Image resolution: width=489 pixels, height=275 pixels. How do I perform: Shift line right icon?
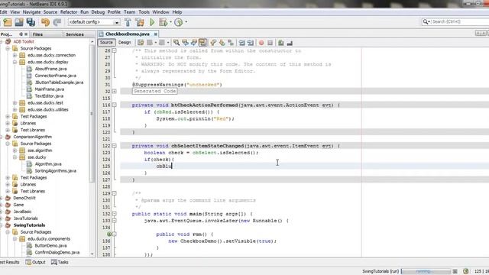pyautogui.click(x=251, y=43)
